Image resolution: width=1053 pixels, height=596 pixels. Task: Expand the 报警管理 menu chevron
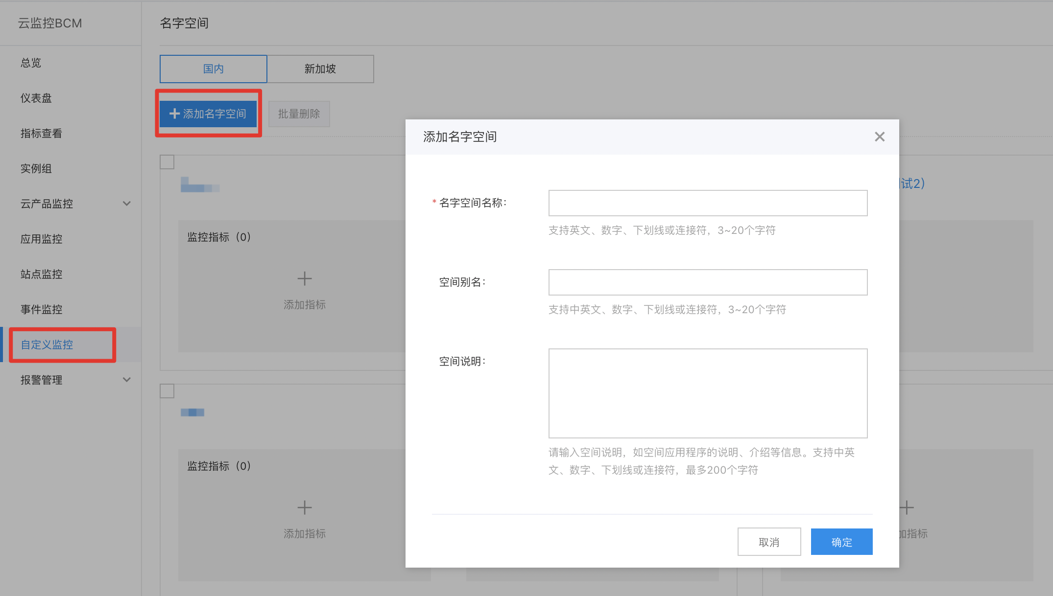point(127,380)
